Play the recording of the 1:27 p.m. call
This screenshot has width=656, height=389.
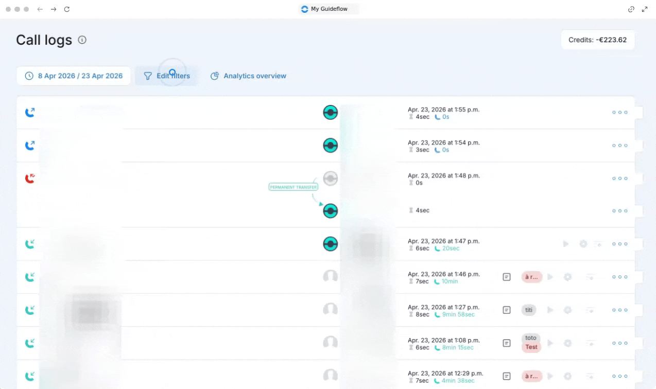point(550,310)
